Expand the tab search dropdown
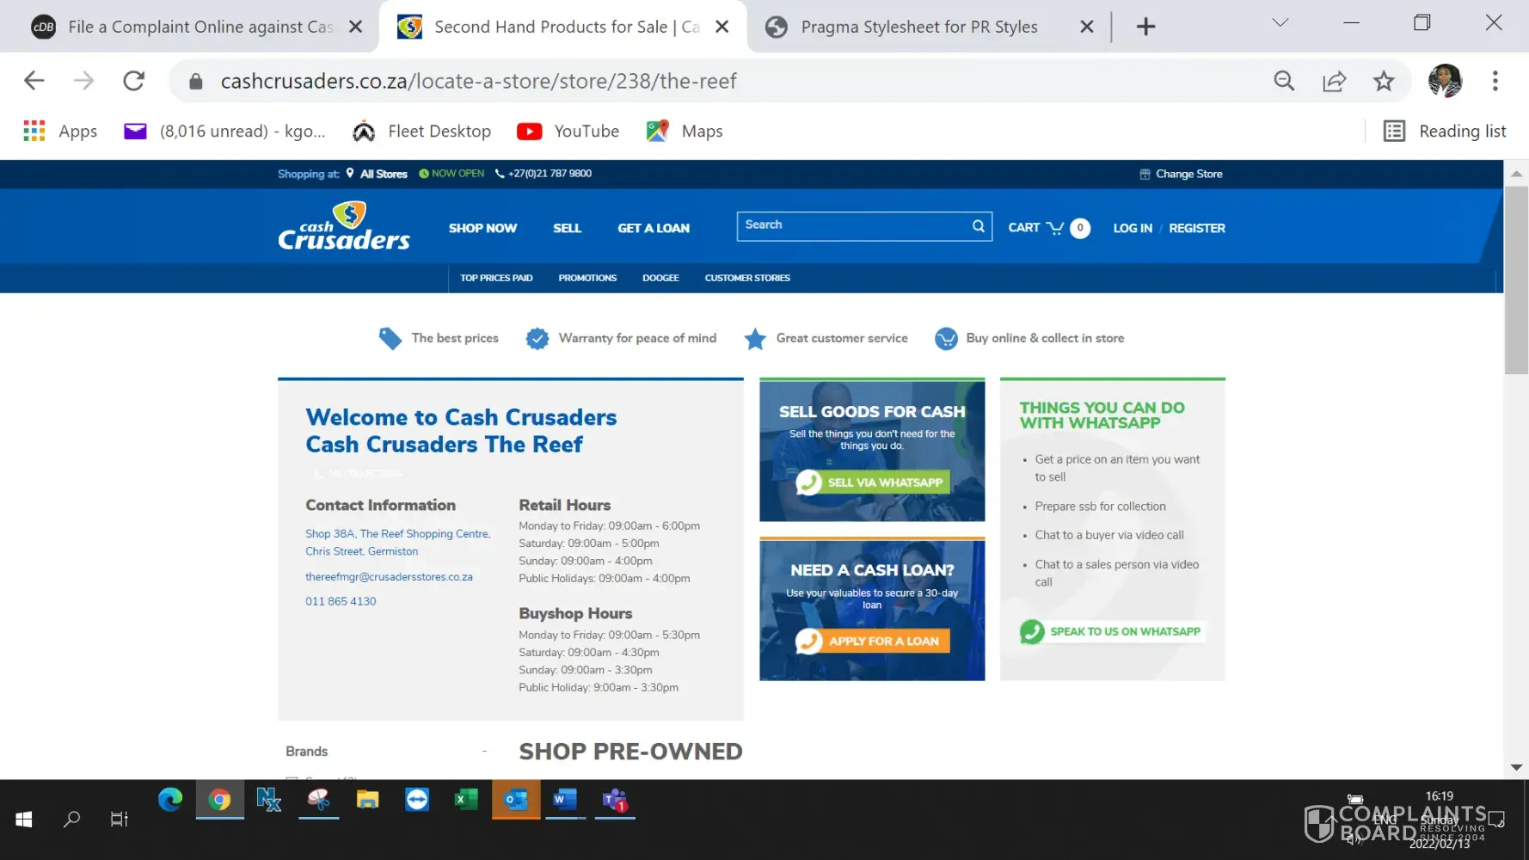Image resolution: width=1529 pixels, height=860 pixels. tap(1280, 23)
